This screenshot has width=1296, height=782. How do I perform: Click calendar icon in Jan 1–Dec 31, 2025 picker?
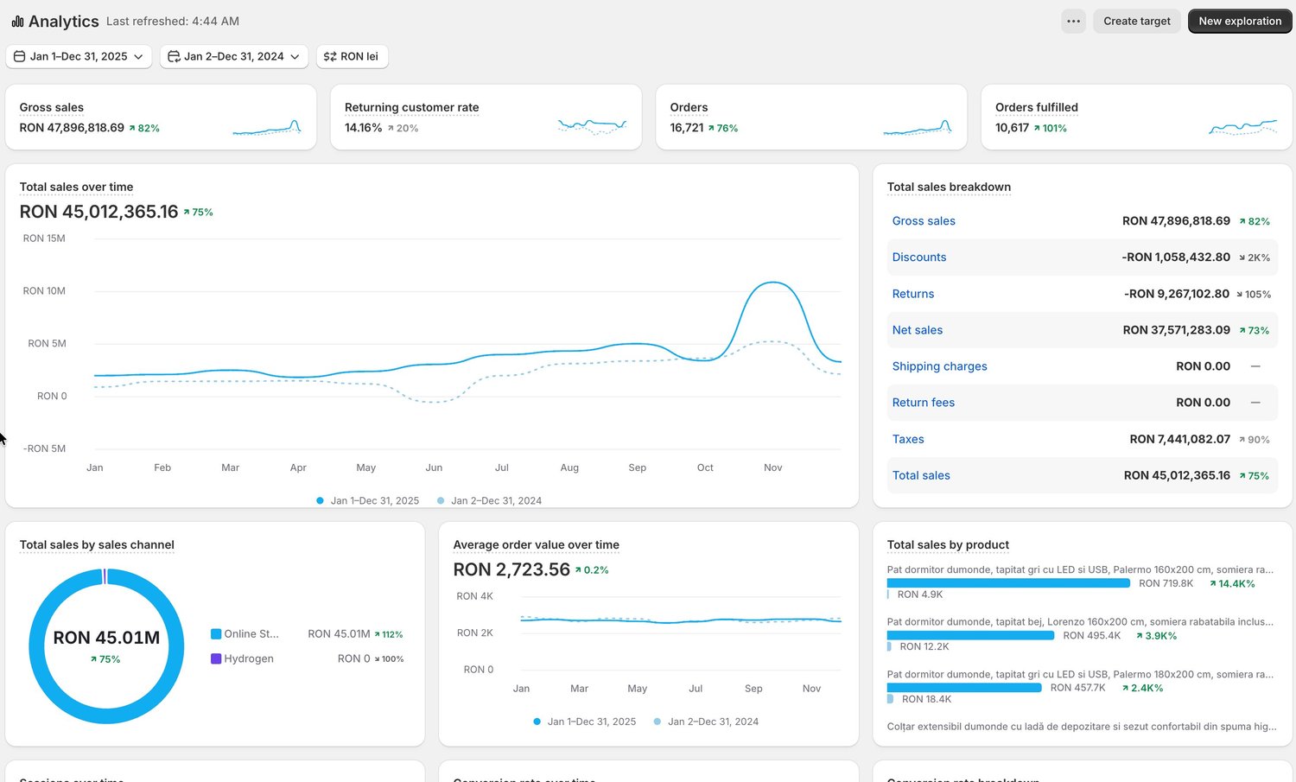pos(19,56)
